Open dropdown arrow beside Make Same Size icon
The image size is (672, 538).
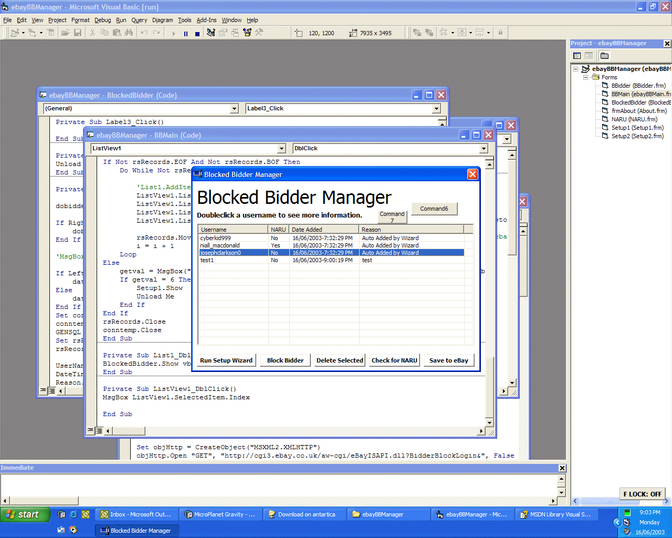pos(488,33)
